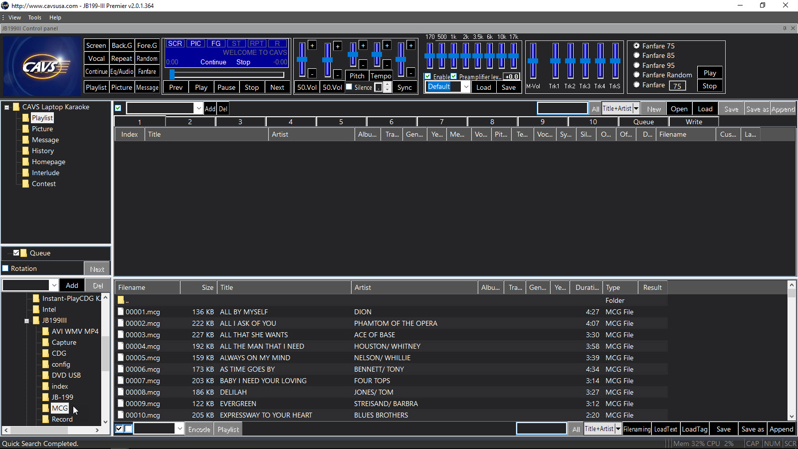Viewport: 798px width, 449px height.
Task: Click the Eq/Audio button
Action: [122, 72]
